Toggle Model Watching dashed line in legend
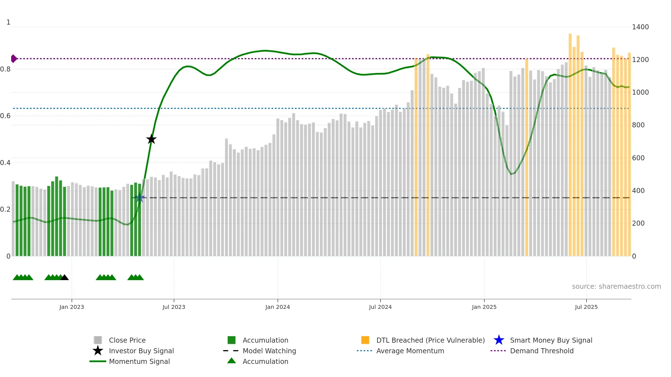The width and height of the screenshot is (671, 377). [x=269, y=351]
